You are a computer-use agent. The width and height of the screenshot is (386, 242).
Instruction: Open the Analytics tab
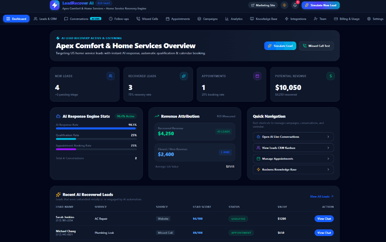(x=234, y=19)
